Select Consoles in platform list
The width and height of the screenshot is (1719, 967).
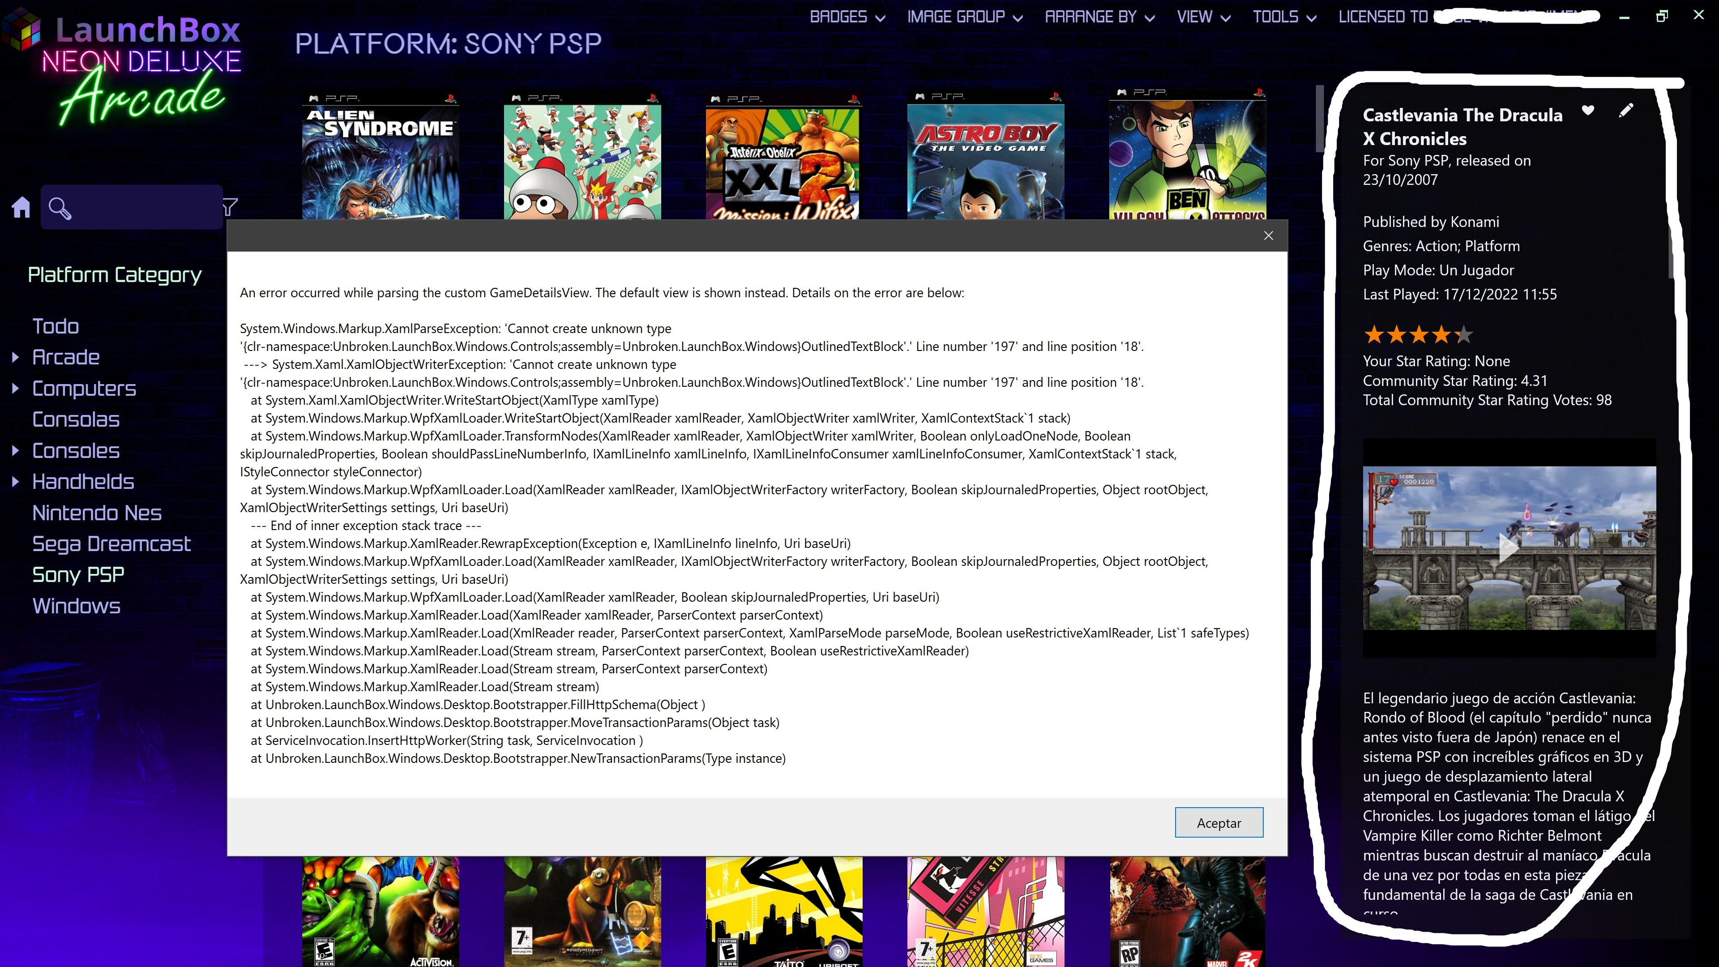point(75,450)
